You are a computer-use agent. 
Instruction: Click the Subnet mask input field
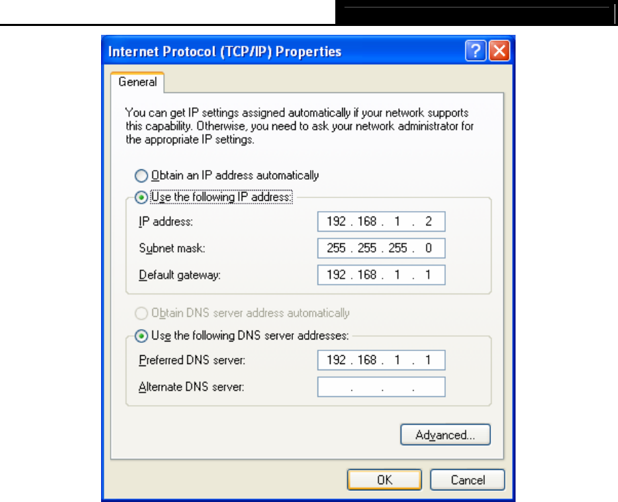pos(381,248)
